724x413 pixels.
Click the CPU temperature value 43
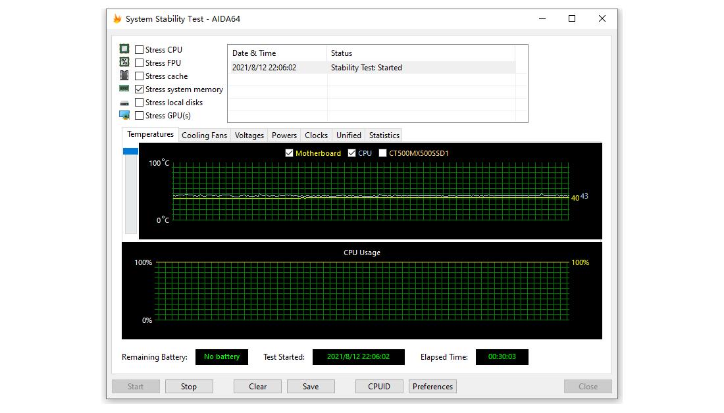[x=584, y=196]
